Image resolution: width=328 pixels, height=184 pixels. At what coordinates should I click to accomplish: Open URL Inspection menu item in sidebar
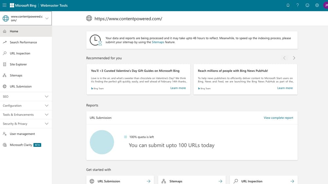[26, 53]
